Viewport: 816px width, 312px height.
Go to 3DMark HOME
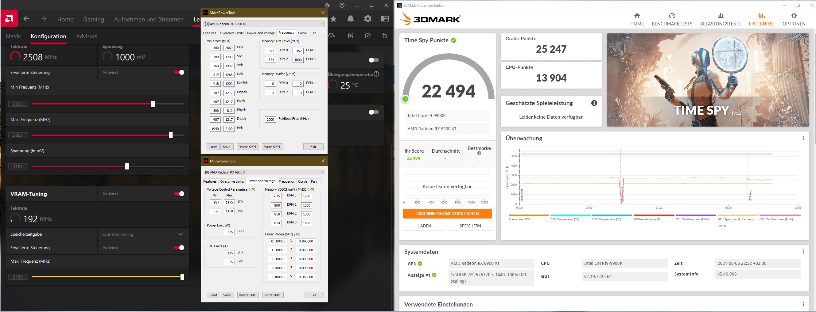[x=637, y=20]
